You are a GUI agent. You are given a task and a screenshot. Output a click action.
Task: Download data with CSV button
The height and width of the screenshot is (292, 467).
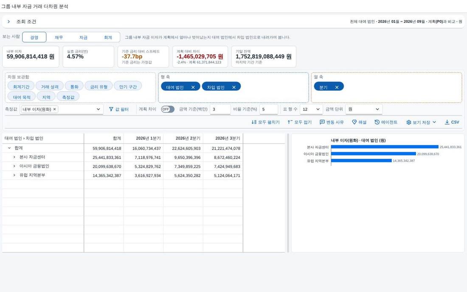pos(452,122)
